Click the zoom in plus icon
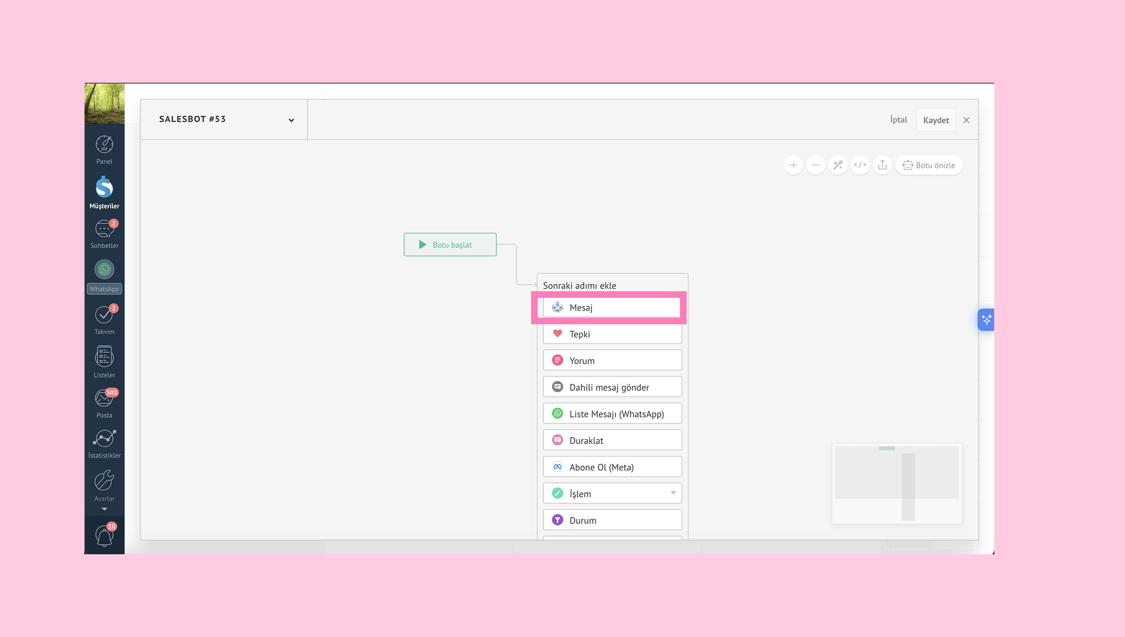This screenshot has height=637, width=1125. coord(793,165)
